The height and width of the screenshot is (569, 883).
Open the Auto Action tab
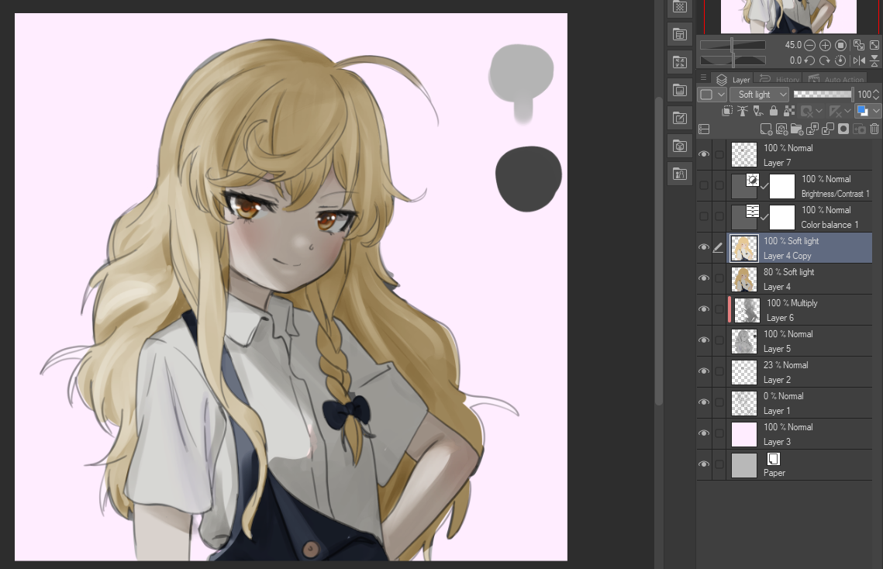836,79
